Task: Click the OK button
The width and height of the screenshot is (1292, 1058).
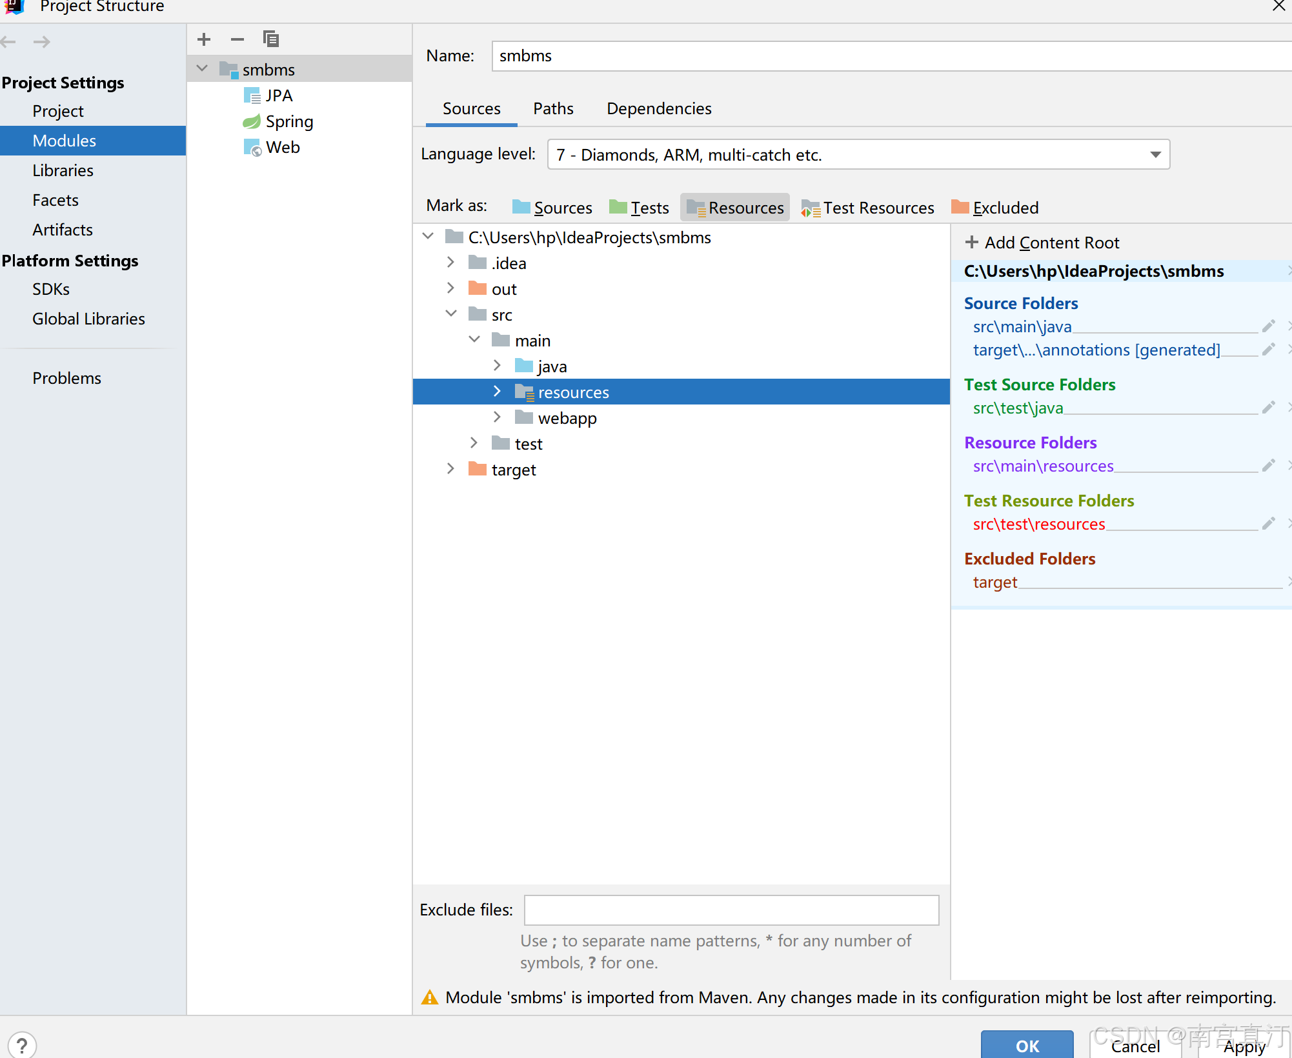Action: click(x=1027, y=1045)
